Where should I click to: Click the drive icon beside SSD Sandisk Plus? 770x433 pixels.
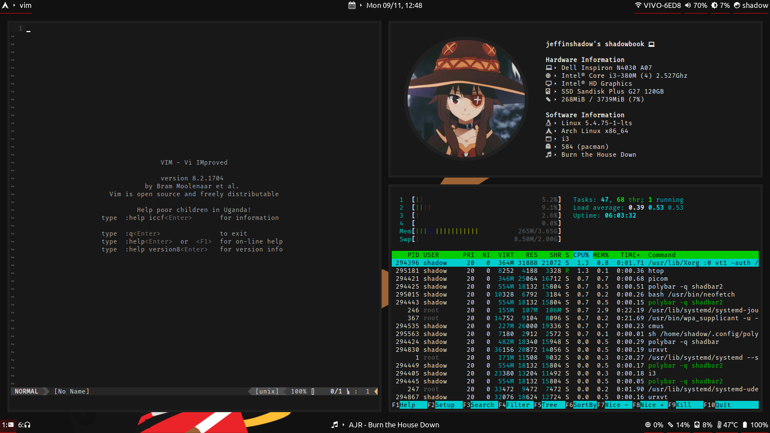[548, 91]
